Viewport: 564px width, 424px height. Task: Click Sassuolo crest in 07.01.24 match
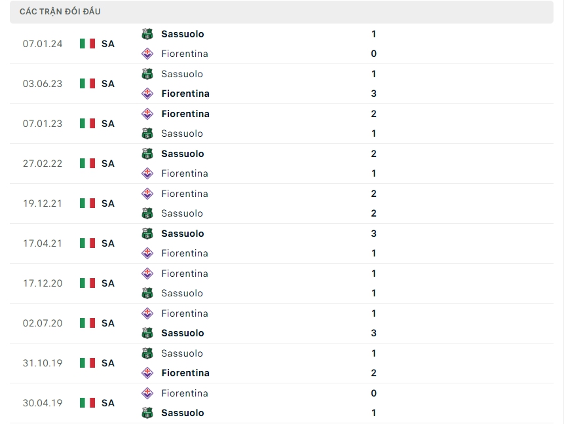coord(147,34)
